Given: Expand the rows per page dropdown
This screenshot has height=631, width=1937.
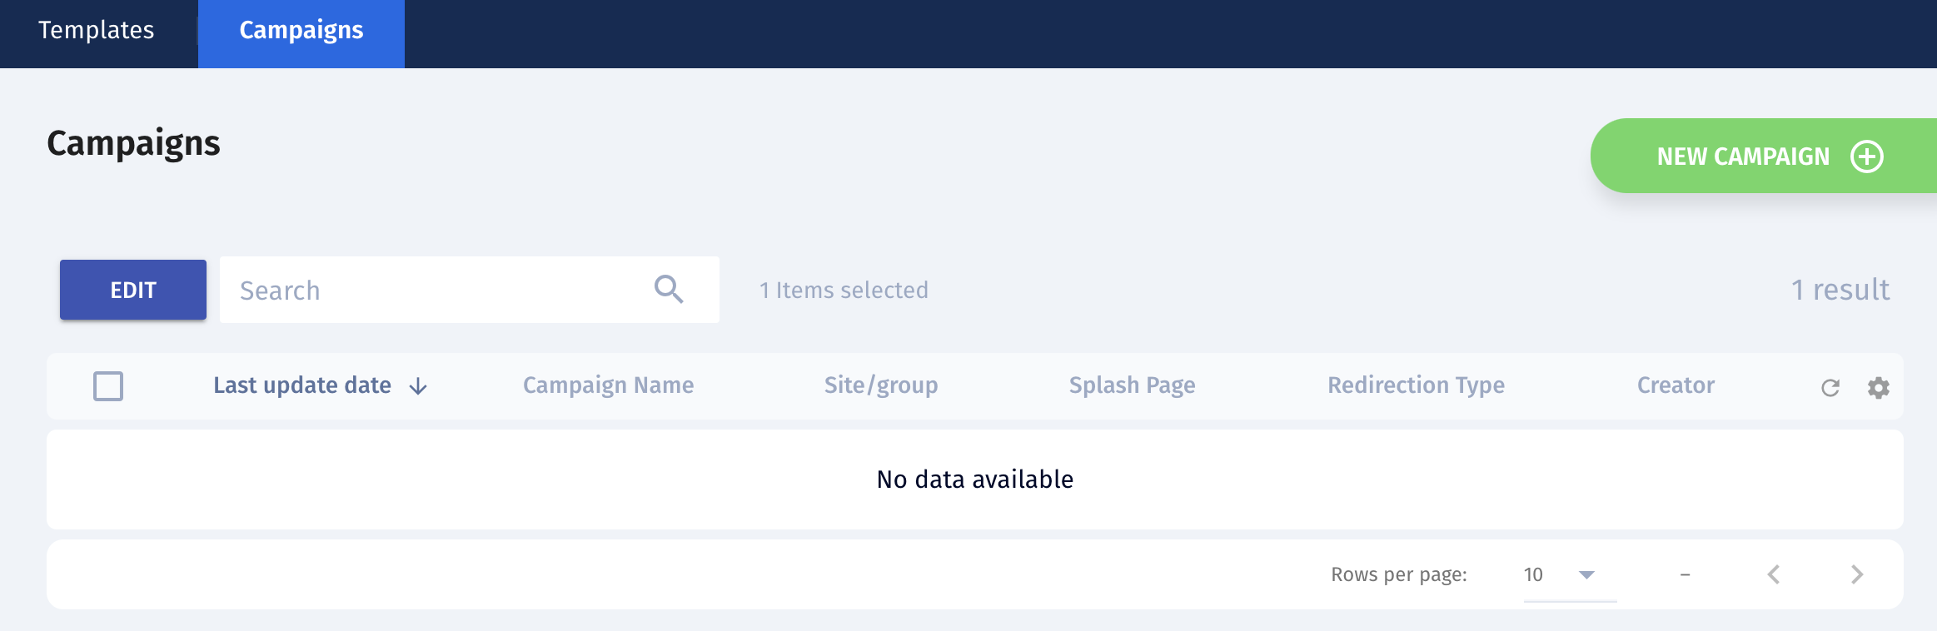Looking at the screenshot, I should click(1586, 575).
